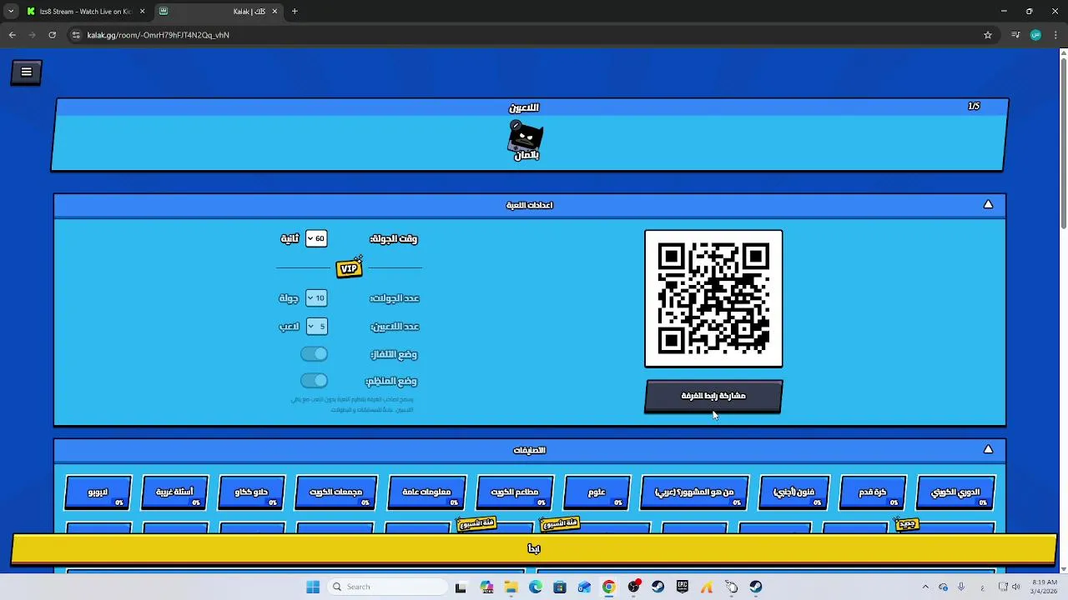1068x600 pixels.
Task: Reload the current page
Action: point(52,35)
